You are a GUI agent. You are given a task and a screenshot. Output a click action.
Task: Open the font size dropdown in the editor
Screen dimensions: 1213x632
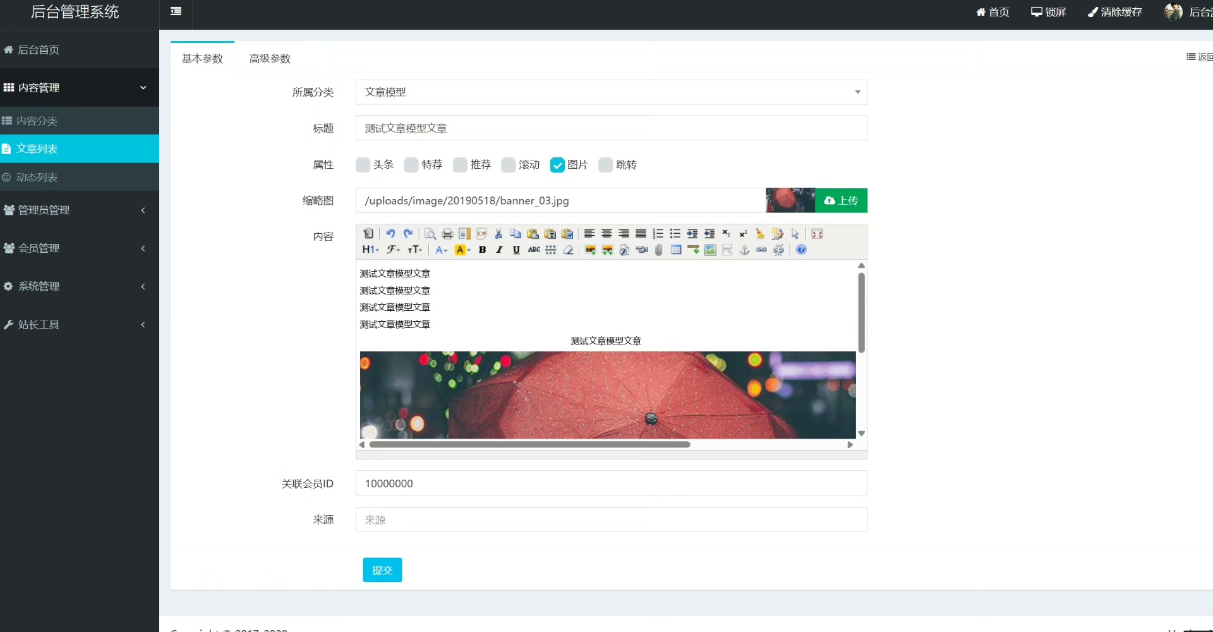tap(414, 250)
